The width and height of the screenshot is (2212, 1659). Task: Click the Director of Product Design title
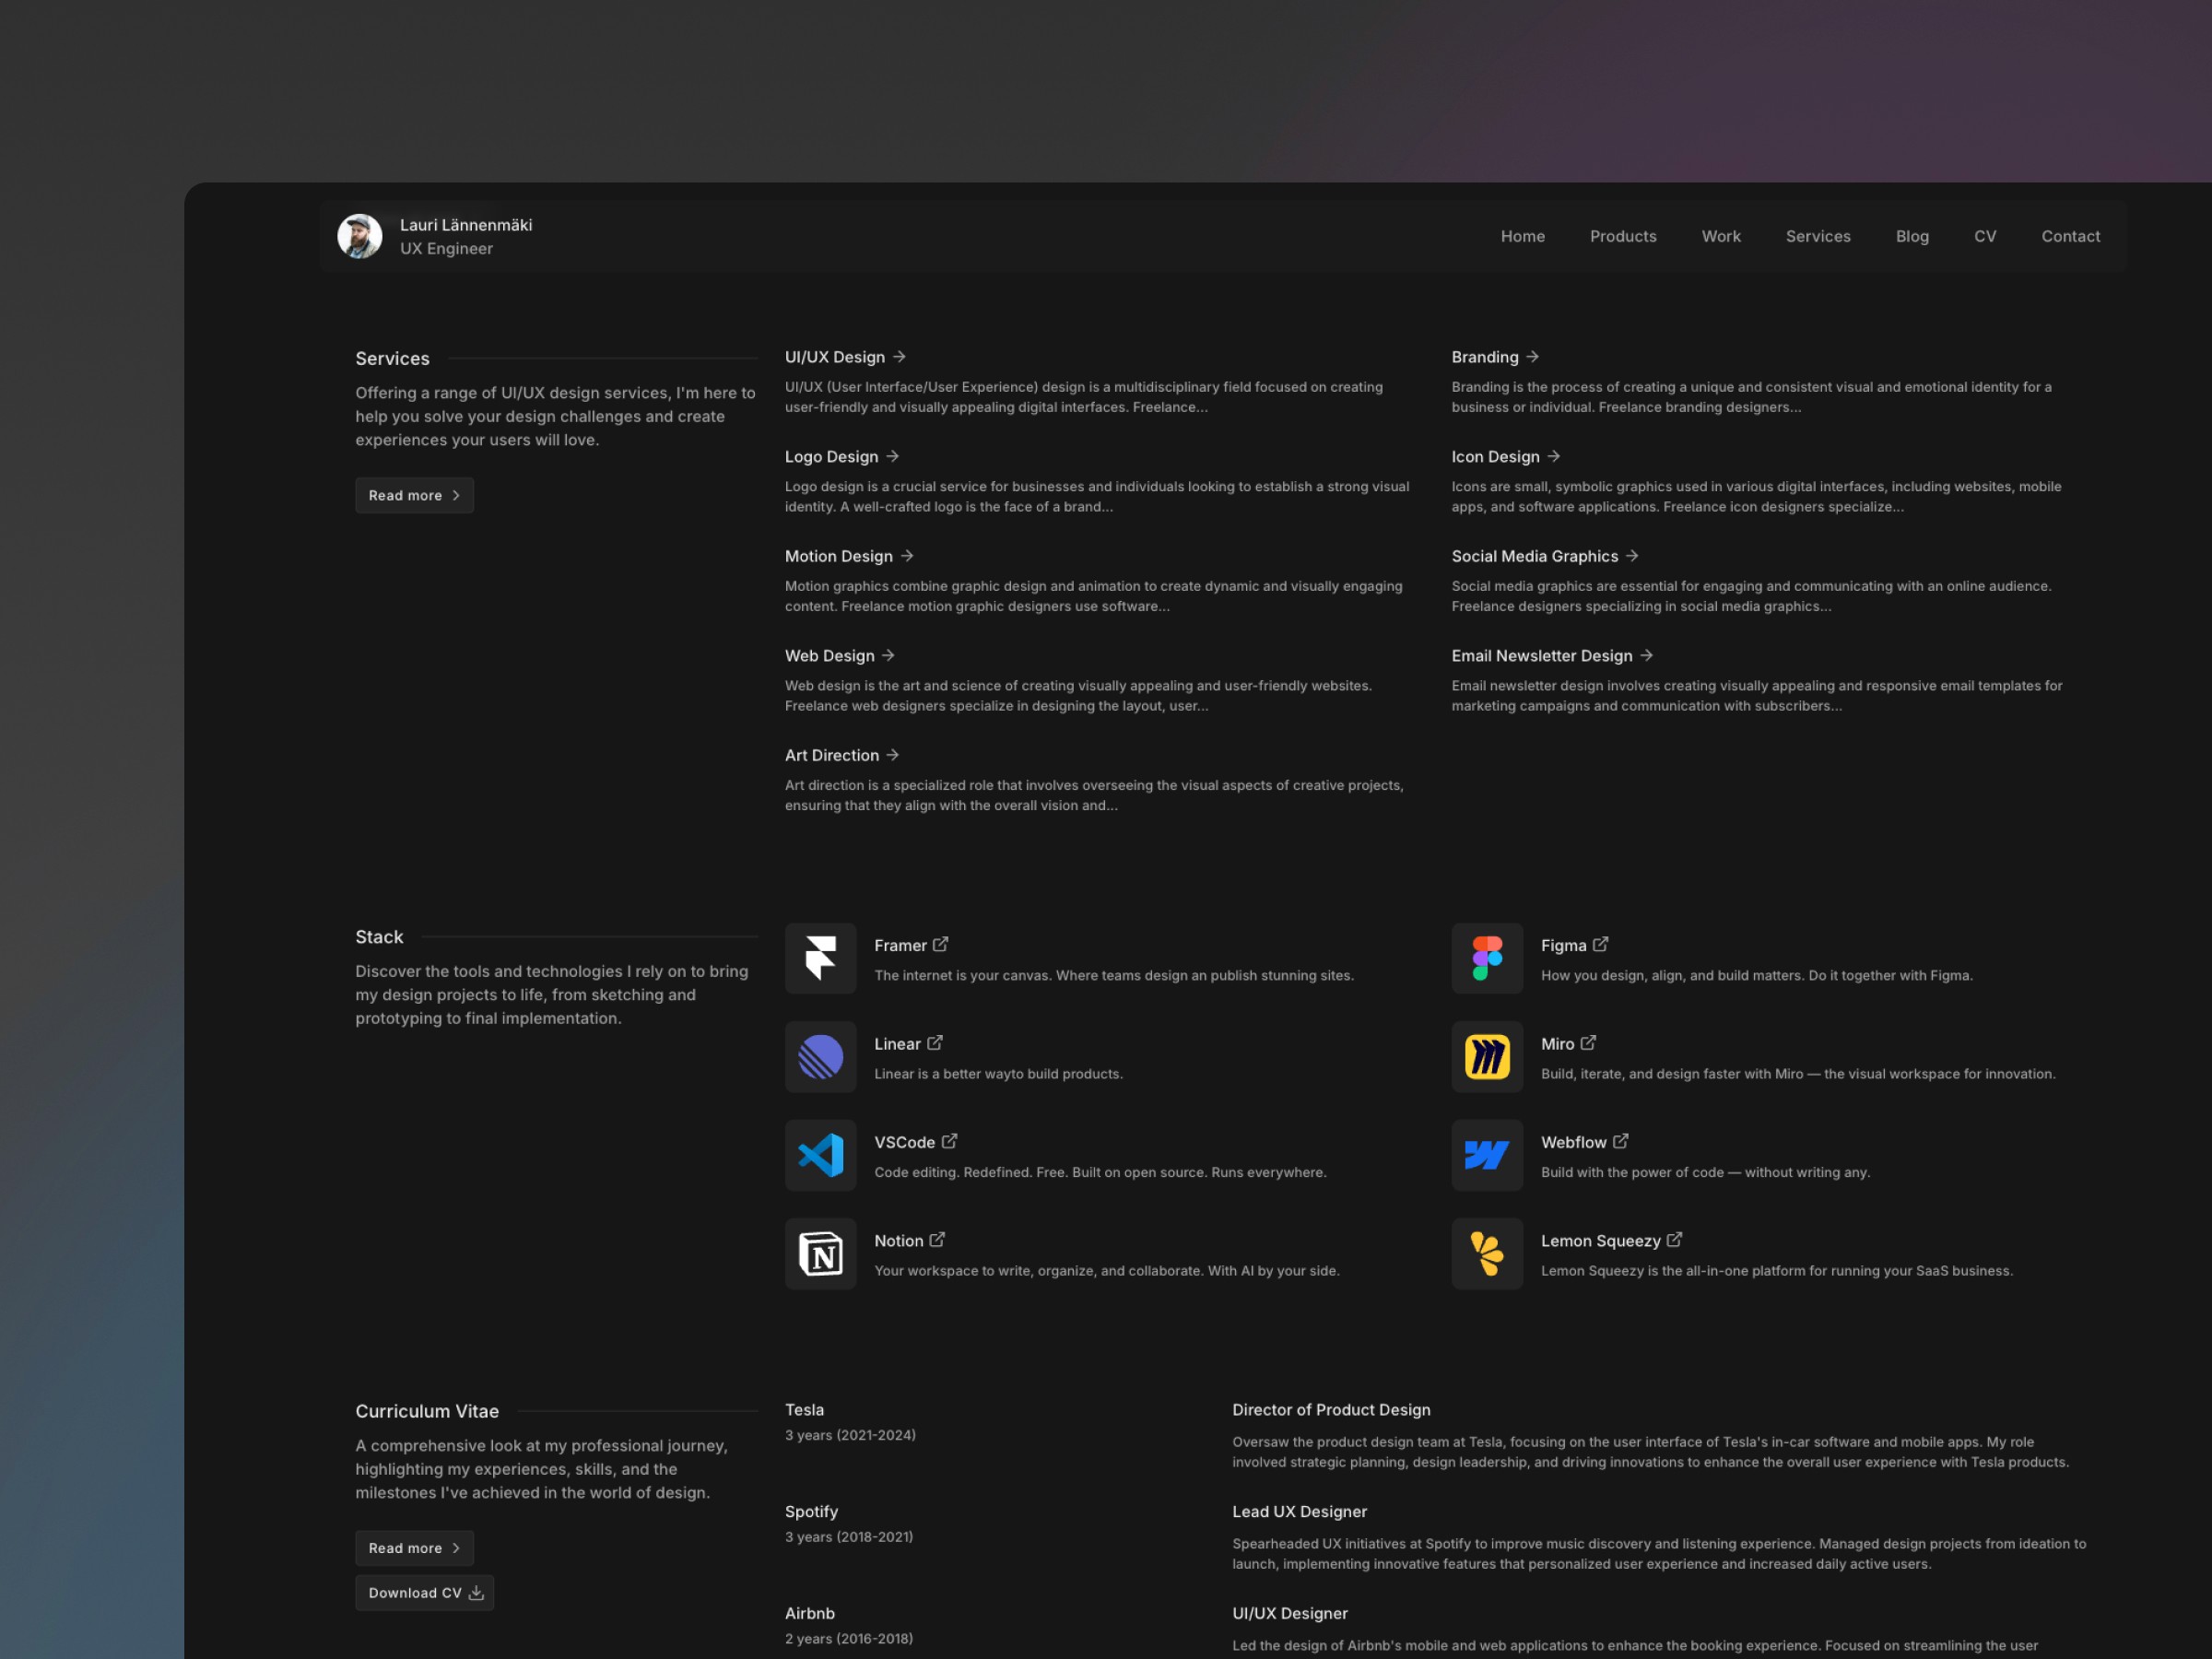[x=1331, y=1410]
